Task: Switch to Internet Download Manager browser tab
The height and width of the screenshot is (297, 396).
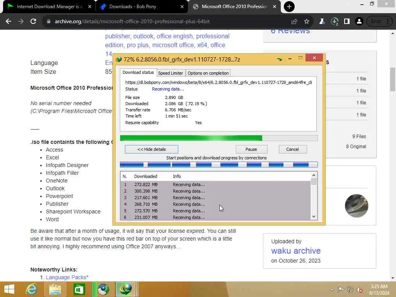Action: coord(49,7)
